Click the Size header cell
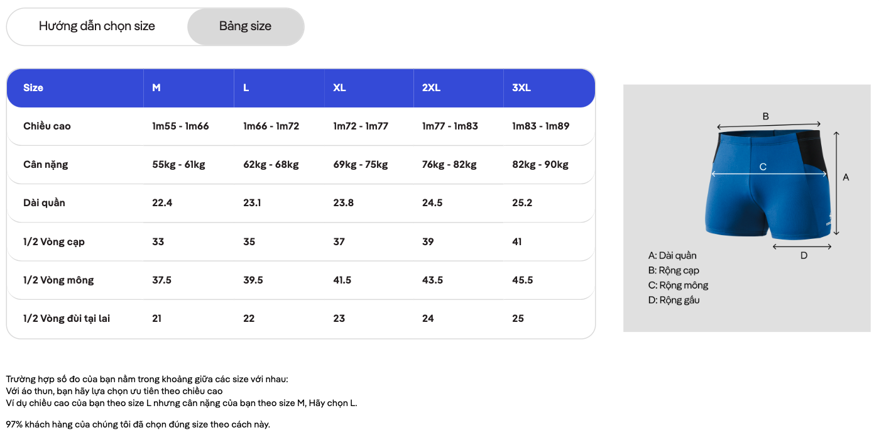Viewport: 879px width, 435px height. click(33, 88)
